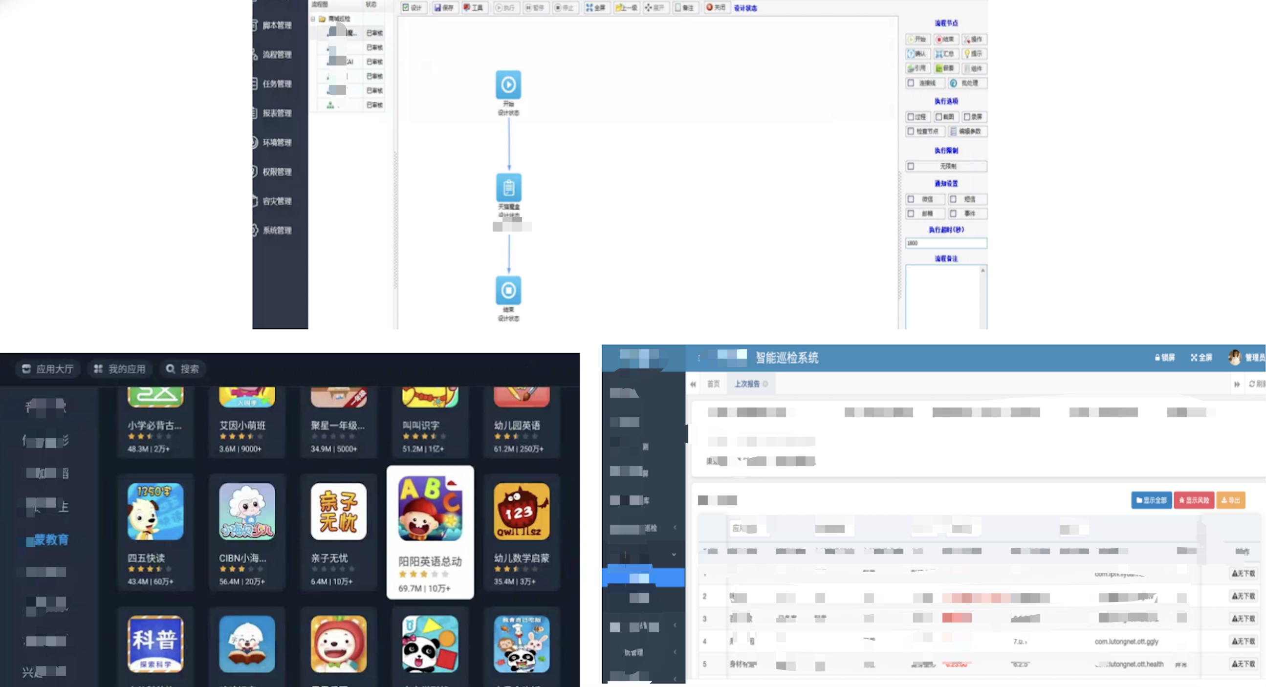Switch to the 首页 tab
The image size is (1266, 687).
[x=713, y=384]
